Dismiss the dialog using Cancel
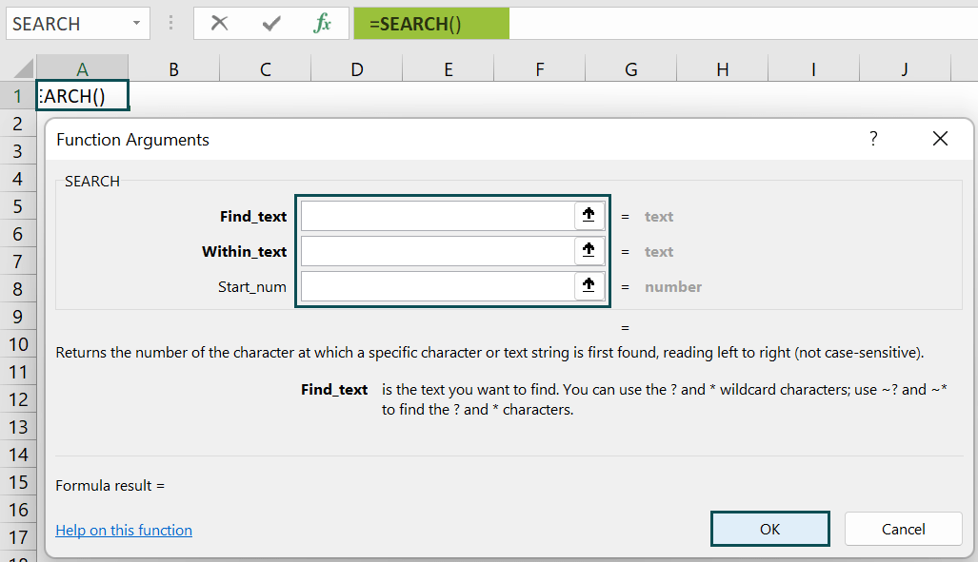Viewport: 978px width, 562px height. click(903, 529)
